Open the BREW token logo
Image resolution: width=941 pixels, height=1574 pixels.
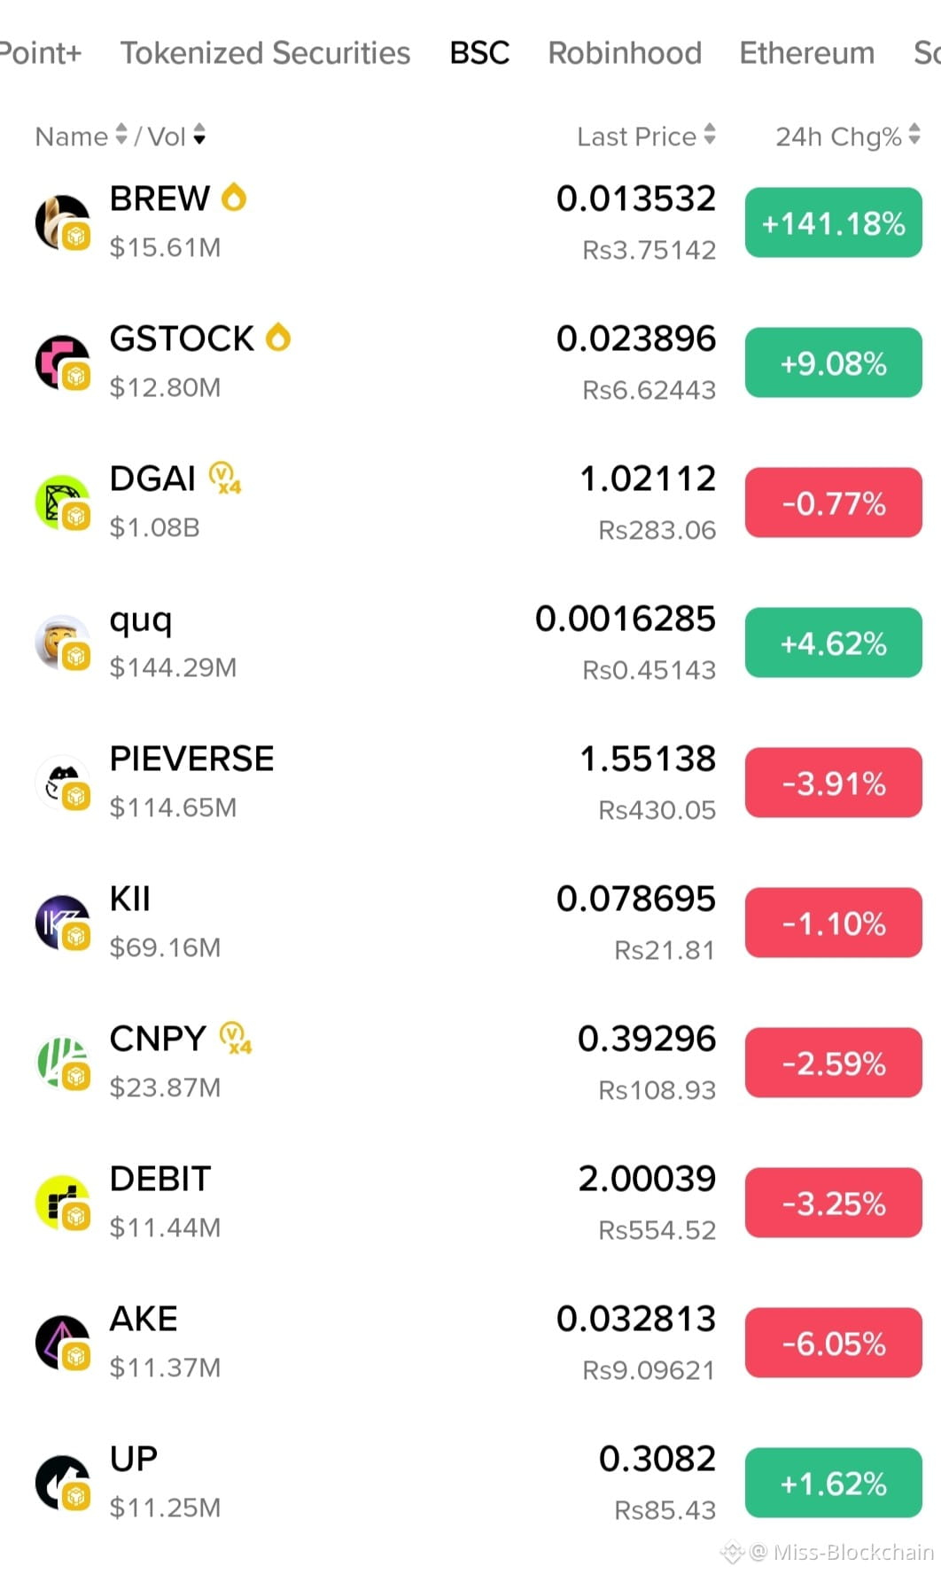point(62,222)
